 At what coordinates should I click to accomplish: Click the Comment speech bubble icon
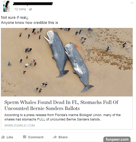pyautogui.click(x=24, y=137)
